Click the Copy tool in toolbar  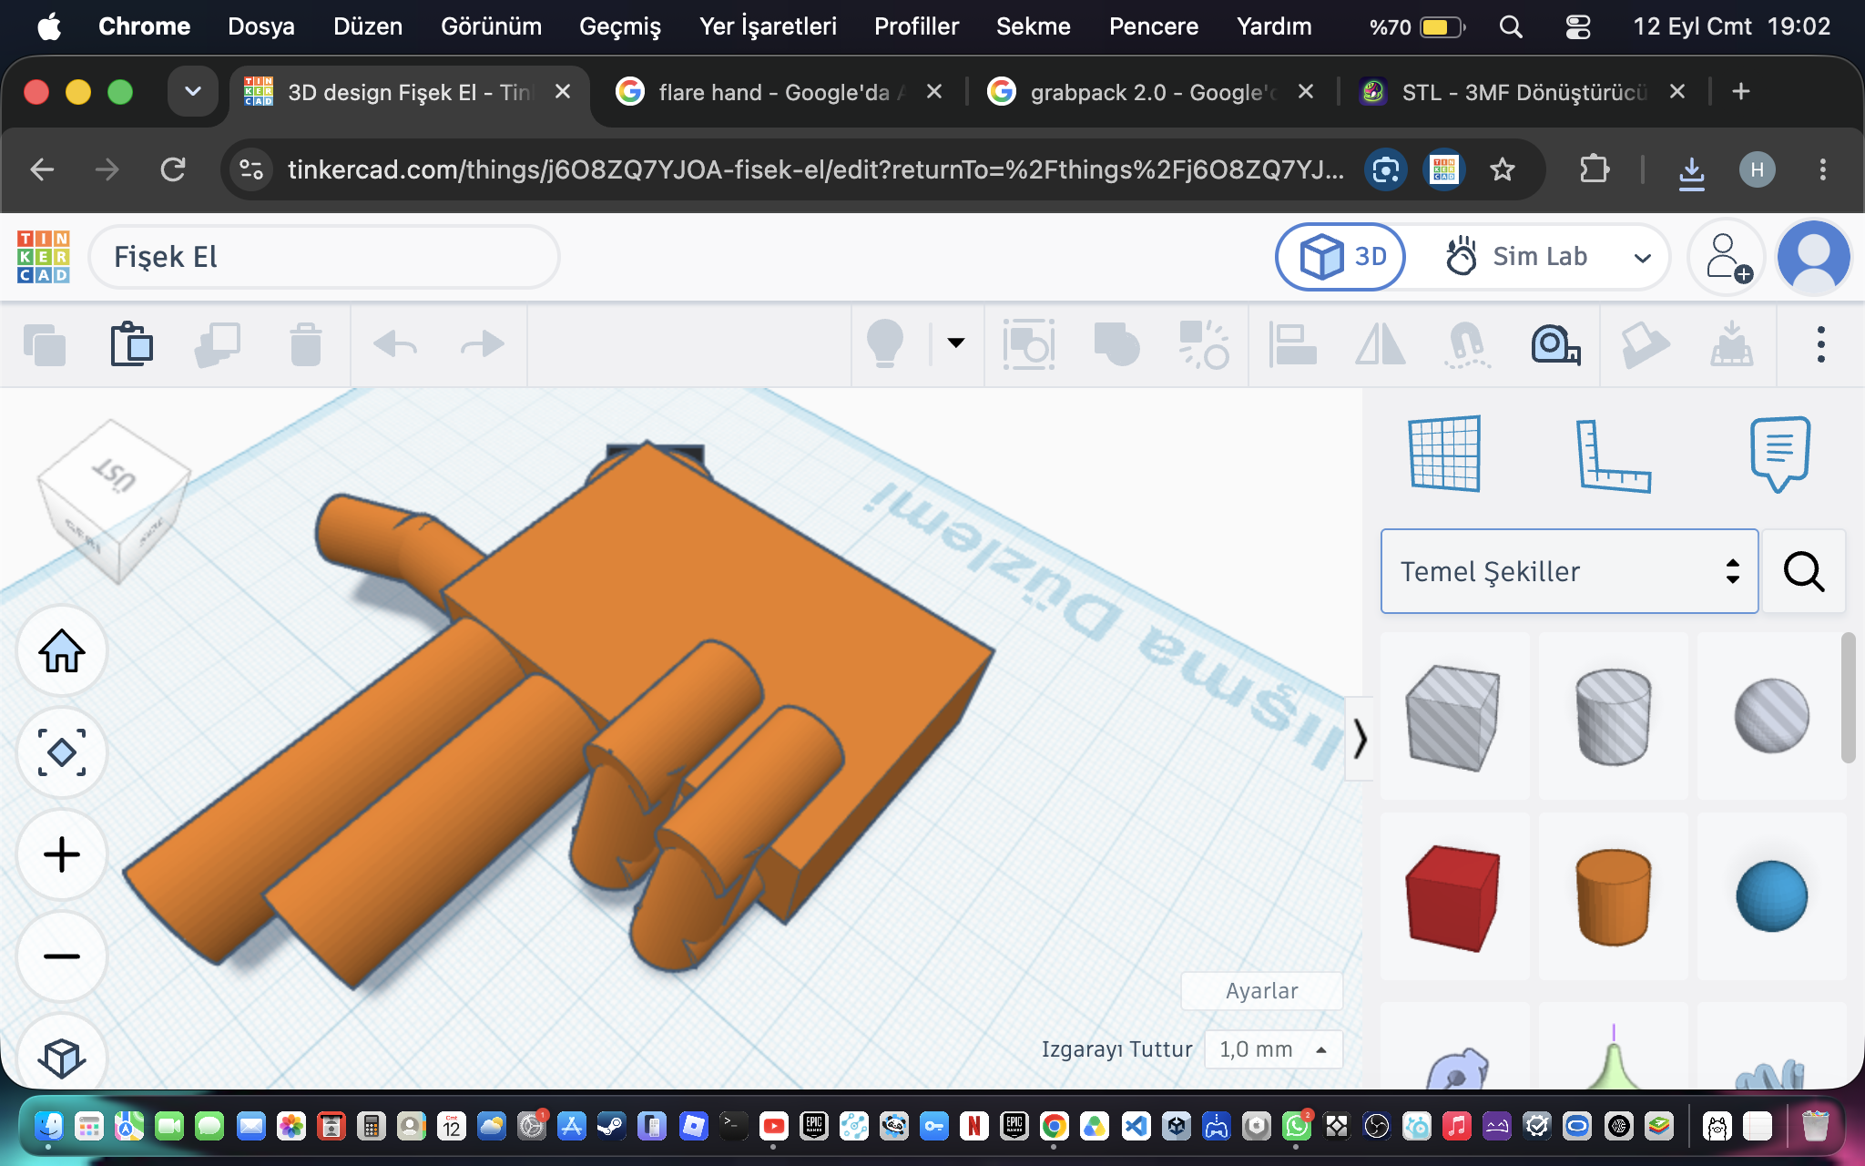(45, 345)
